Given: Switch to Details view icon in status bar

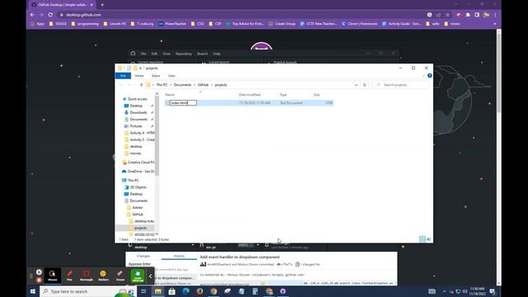Looking at the screenshot, I should point(422,239).
